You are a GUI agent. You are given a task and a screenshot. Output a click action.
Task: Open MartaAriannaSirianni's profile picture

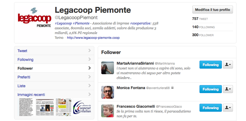(x=108, y=68)
